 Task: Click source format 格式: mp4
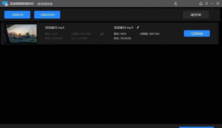[51, 34]
